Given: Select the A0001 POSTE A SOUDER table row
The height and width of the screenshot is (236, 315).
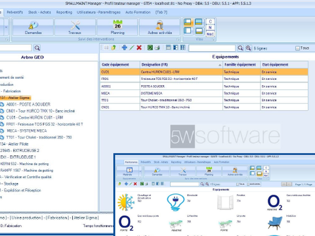Looking at the screenshot, I should 204,87.
